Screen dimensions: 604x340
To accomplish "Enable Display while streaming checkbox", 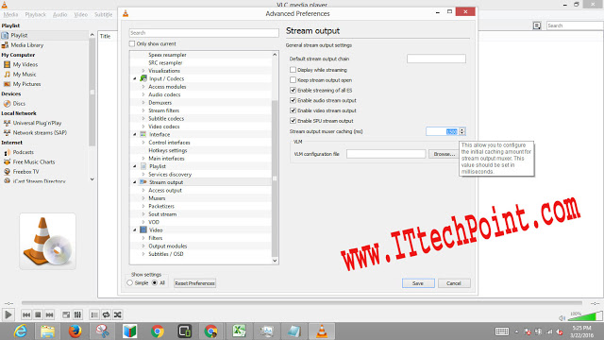I will (293, 70).
